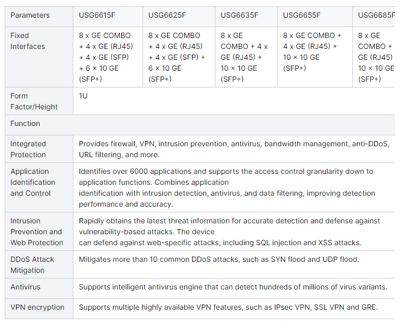Click the USG6655F column header

click(x=315, y=17)
